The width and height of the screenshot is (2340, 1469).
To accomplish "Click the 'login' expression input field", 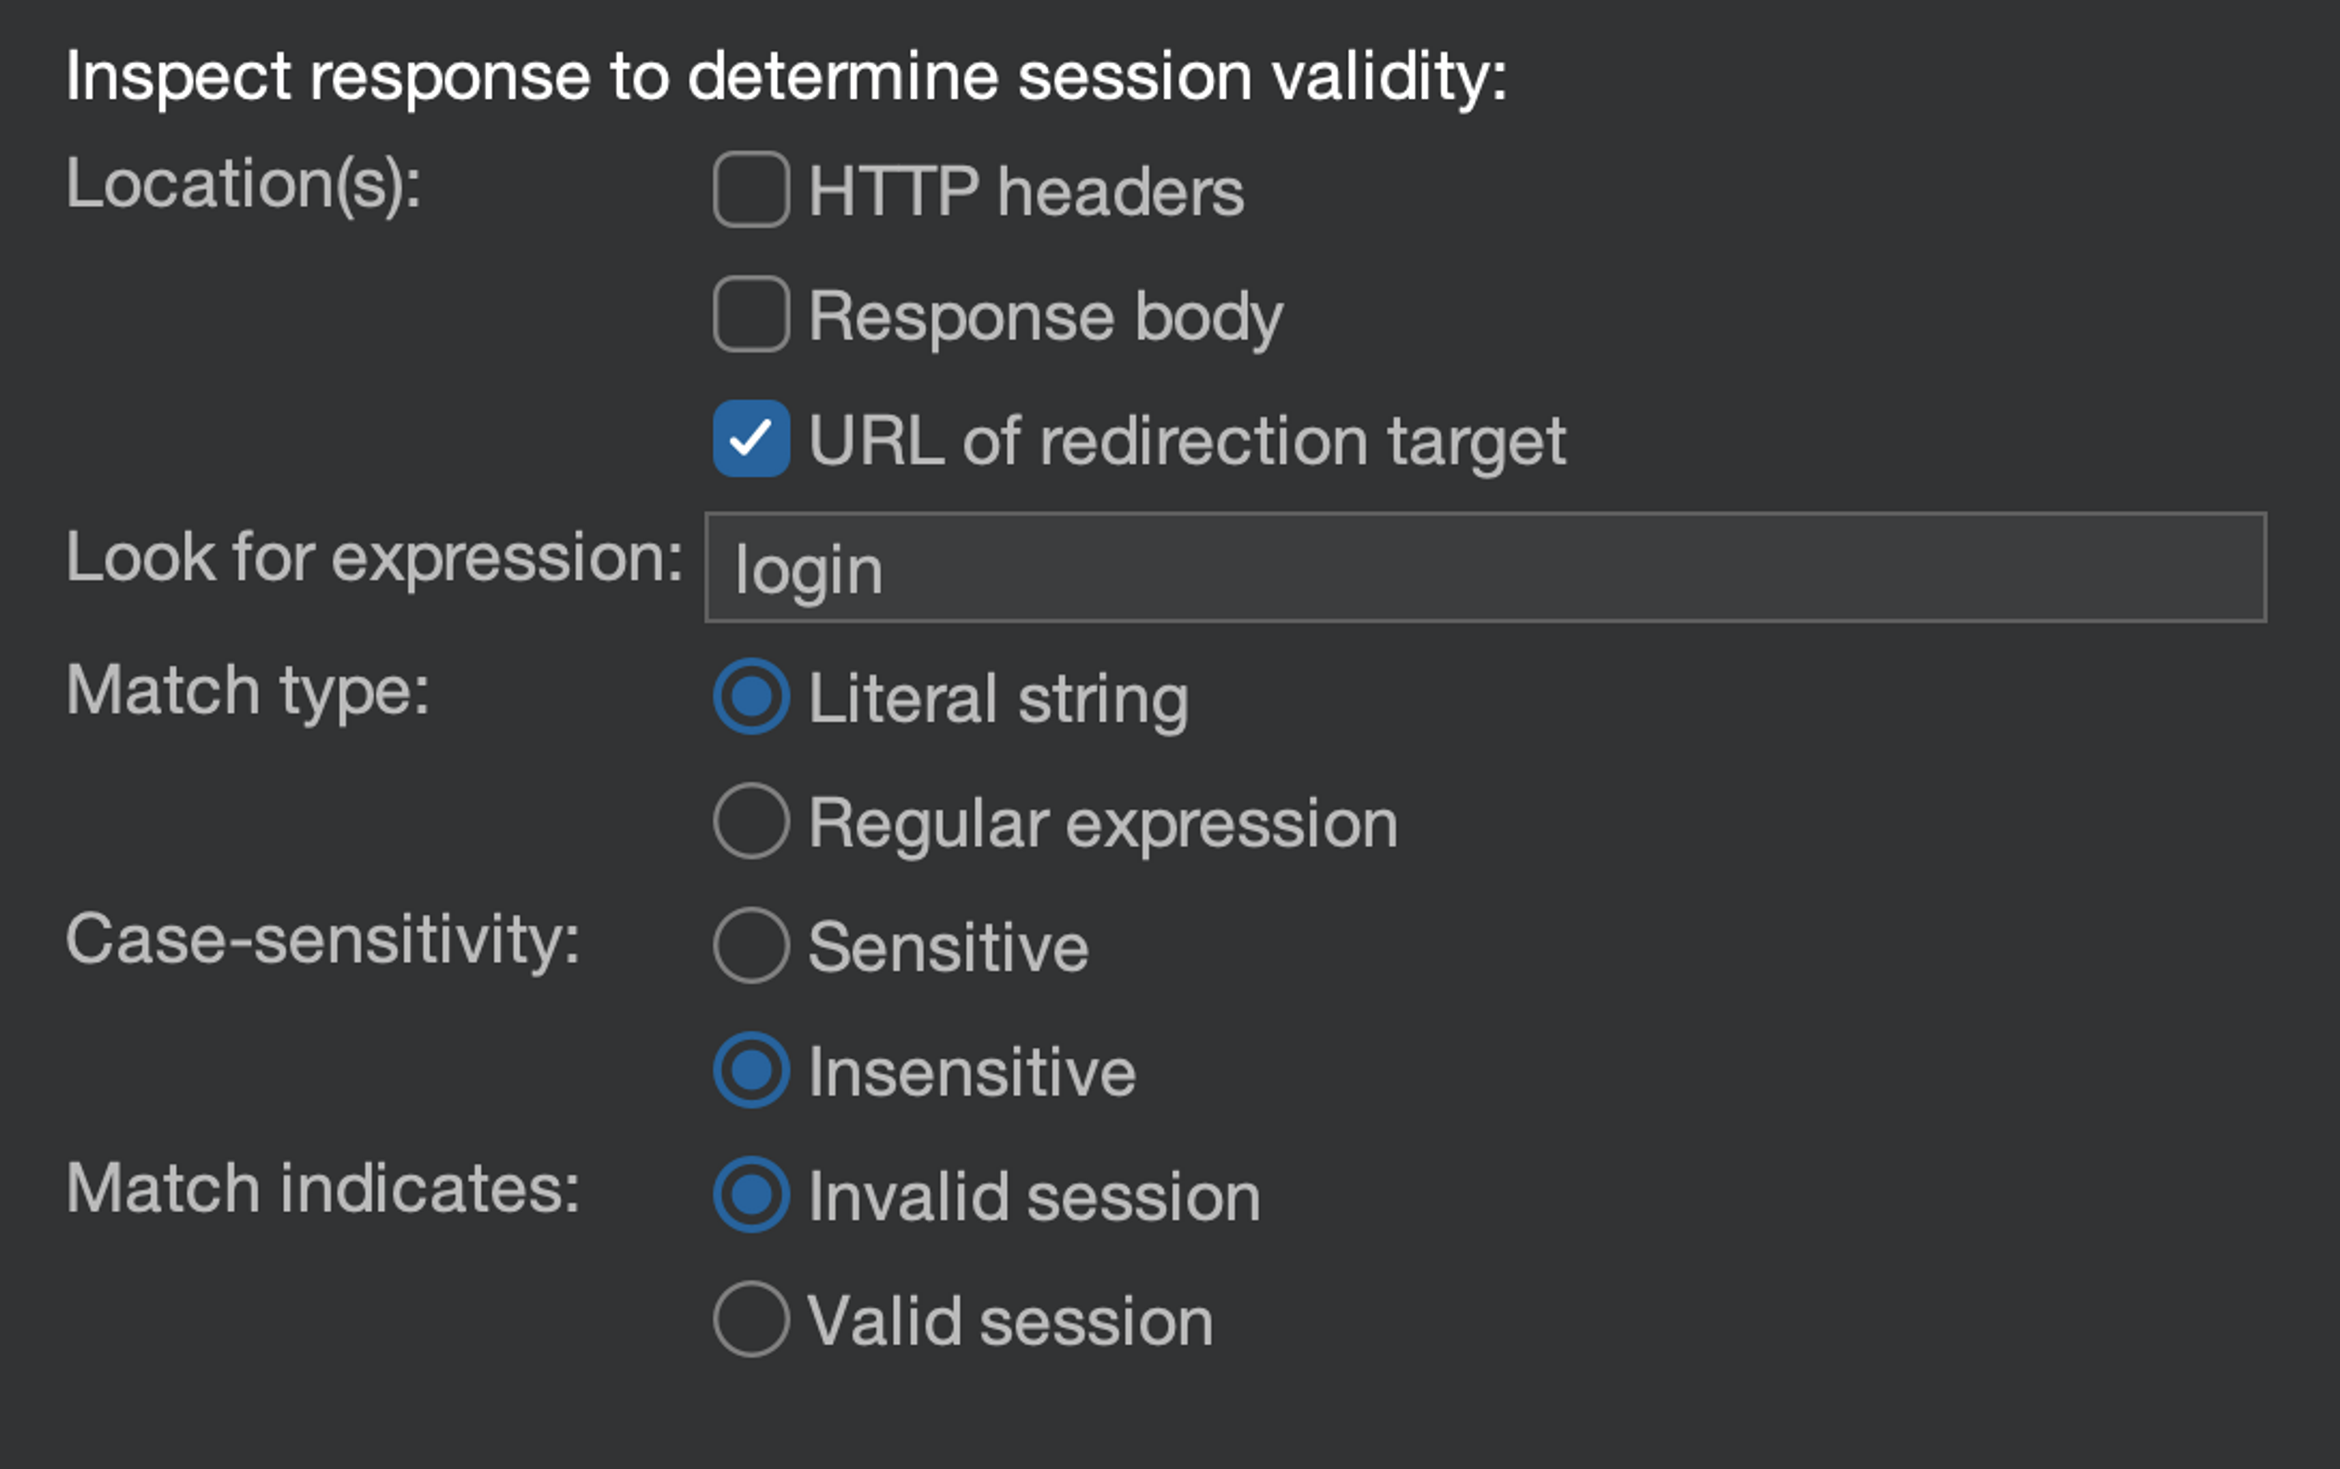I will (1484, 567).
